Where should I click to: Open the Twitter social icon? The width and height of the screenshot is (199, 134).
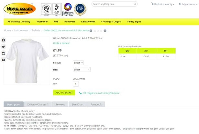click(3, 47)
